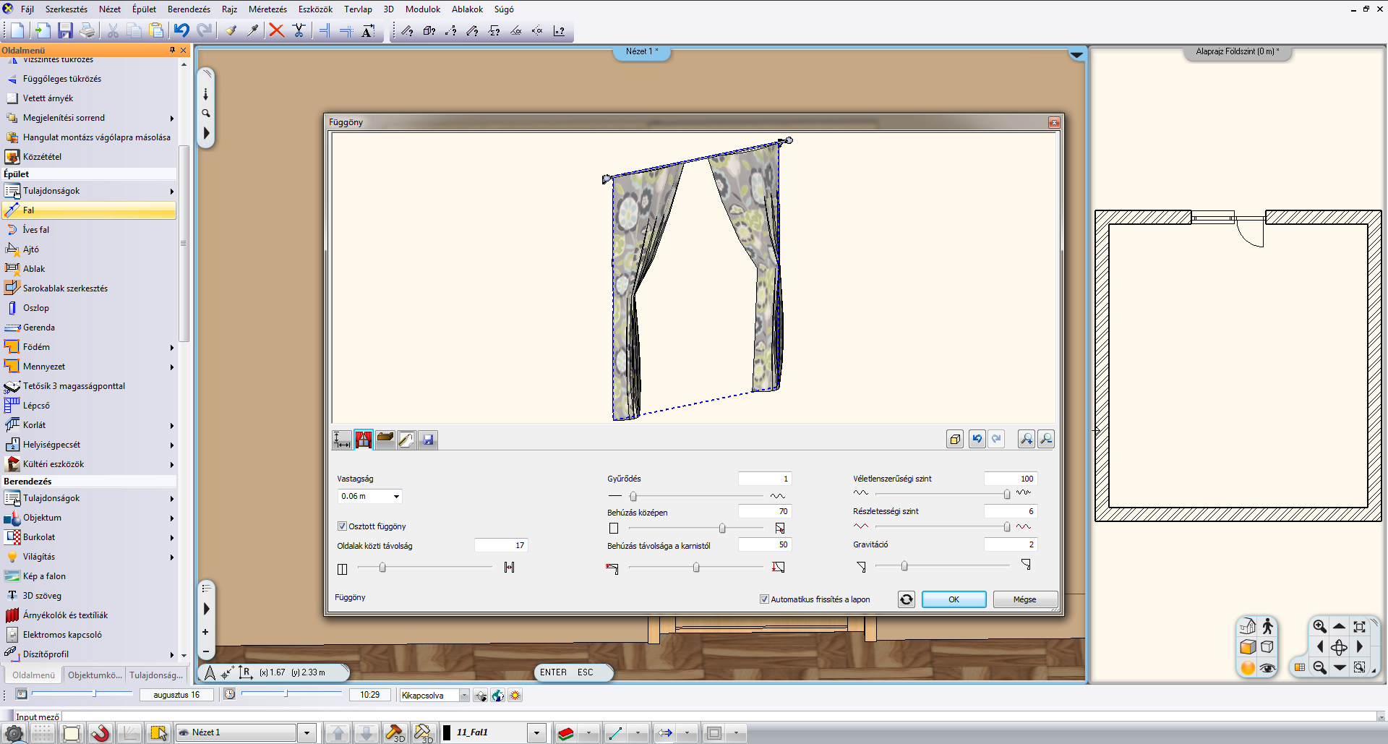Screen dimensions: 1388x744
Task: Click the dimension icon in dialog toolbar
Action: [x=342, y=440]
